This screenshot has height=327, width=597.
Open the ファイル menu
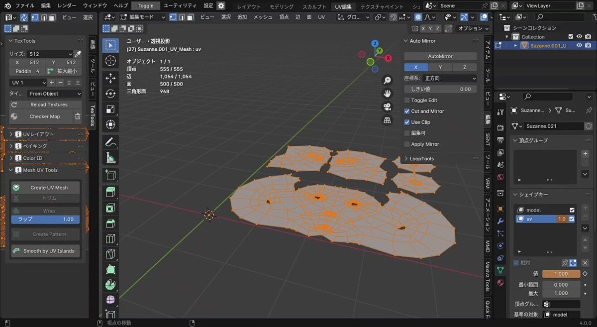pos(25,5)
